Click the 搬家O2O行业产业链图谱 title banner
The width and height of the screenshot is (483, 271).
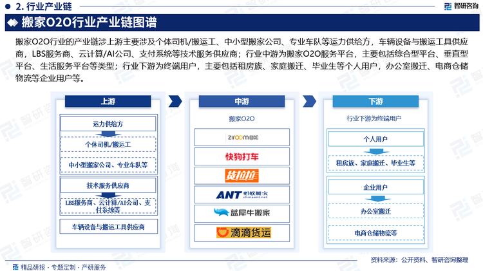(242, 23)
